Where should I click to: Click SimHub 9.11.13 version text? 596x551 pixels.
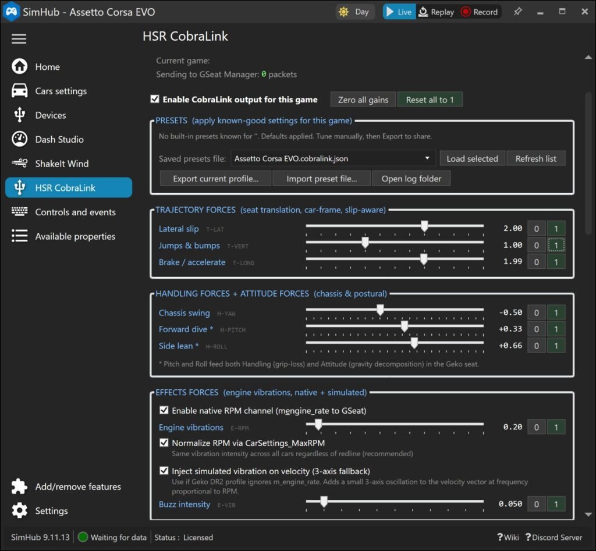click(x=40, y=537)
